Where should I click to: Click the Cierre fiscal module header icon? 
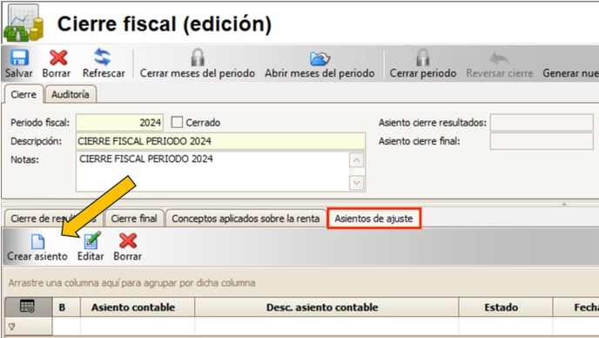coord(23,23)
